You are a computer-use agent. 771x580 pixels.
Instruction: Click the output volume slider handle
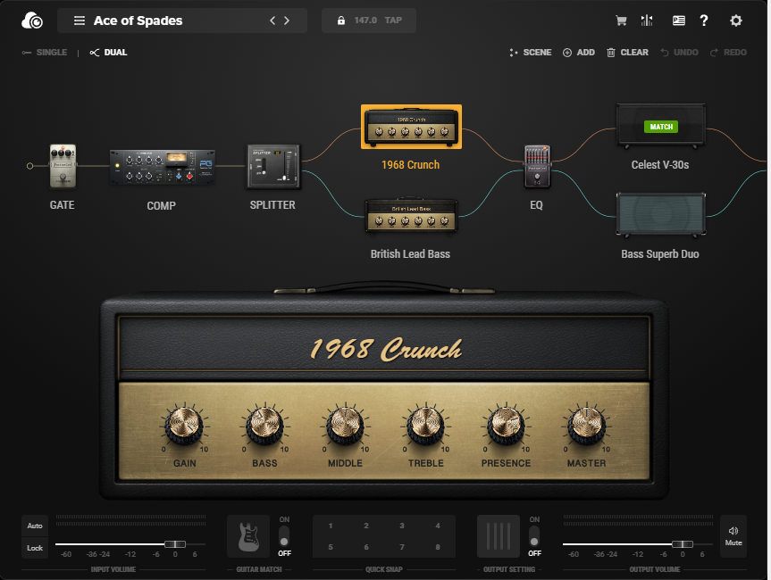click(x=683, y=544)
